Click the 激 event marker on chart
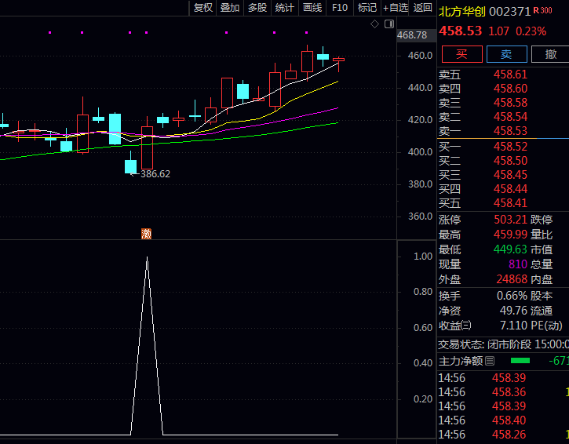 (146, 234)
